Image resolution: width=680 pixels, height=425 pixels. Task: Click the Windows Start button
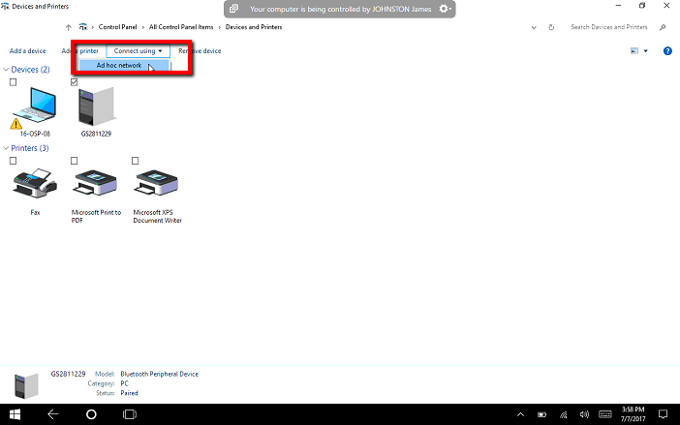pyautogui.click(x=16, y=414)
